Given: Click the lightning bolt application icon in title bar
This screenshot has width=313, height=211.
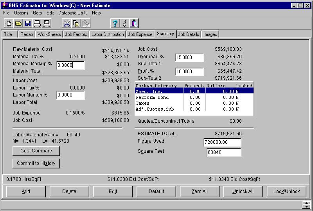Looking at the screenshot, I should tap(4, 5).
